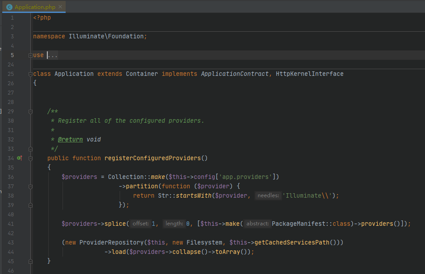The height and width of the screenshot is (274, 425).
Task: Click the folded ellipsis placeholder after use
Action: click(53, 55)
